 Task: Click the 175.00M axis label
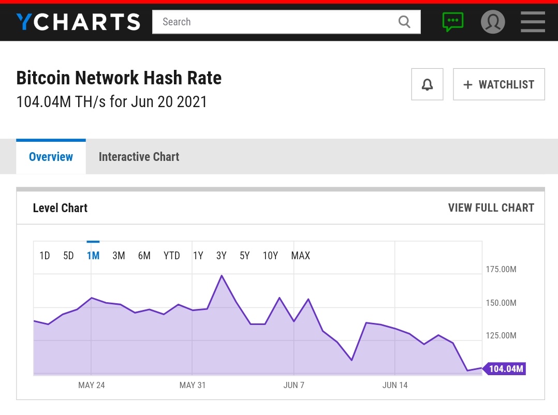click(x=501, y=269)
